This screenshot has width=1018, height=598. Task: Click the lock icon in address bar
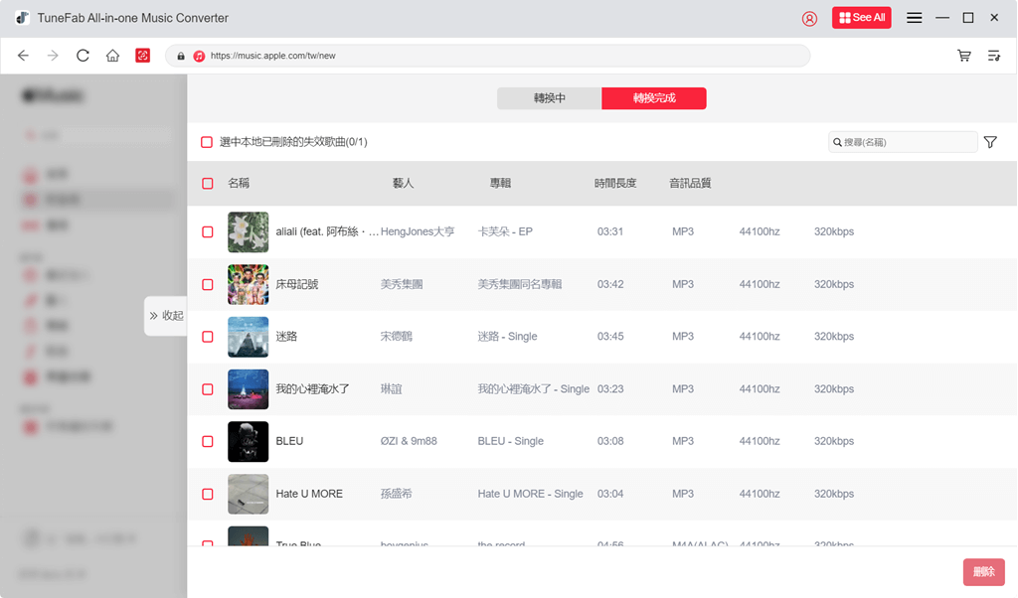pyautogui.click(x=181, y=56)
